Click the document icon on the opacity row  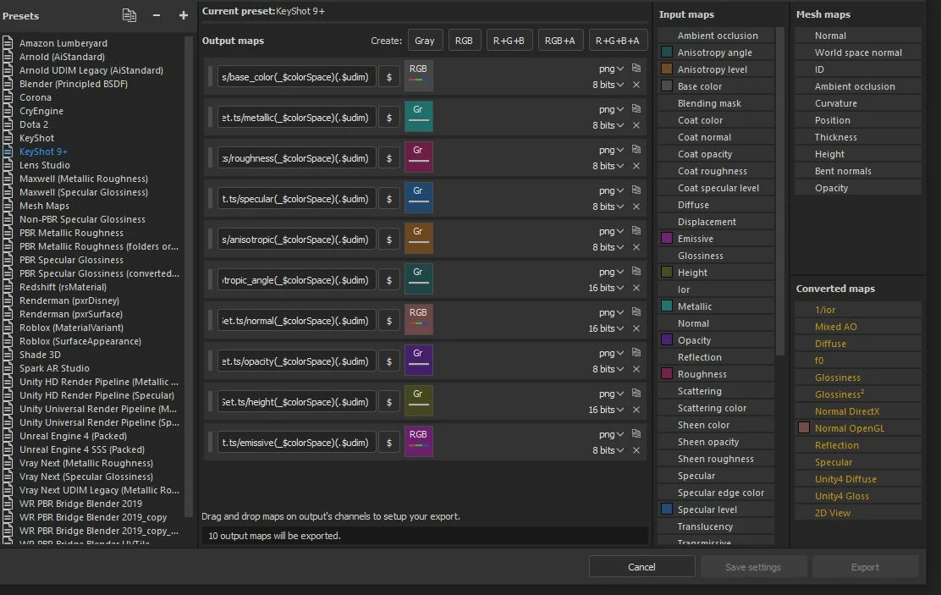(x=636, y=352)
